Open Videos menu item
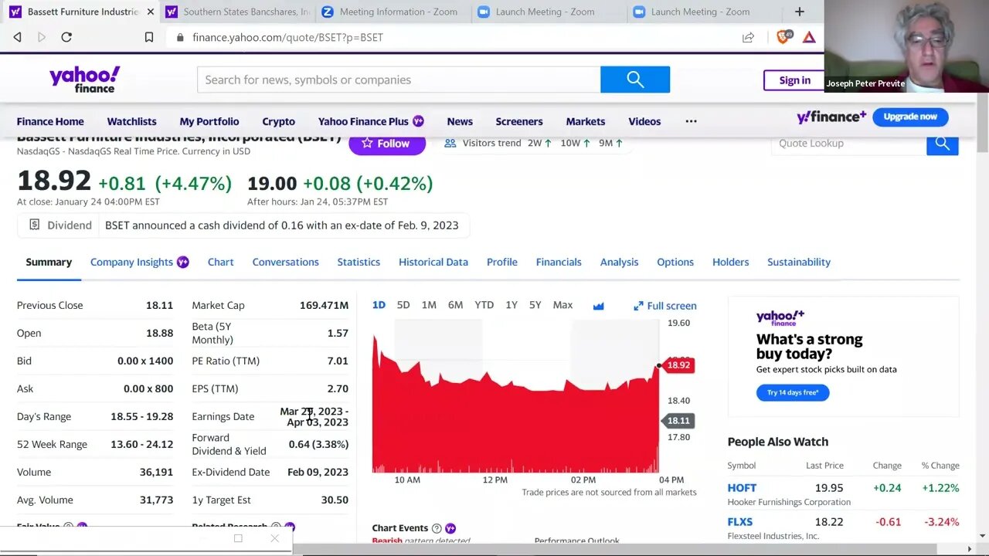This screenshot has height=556, width=989. (644, 121)
